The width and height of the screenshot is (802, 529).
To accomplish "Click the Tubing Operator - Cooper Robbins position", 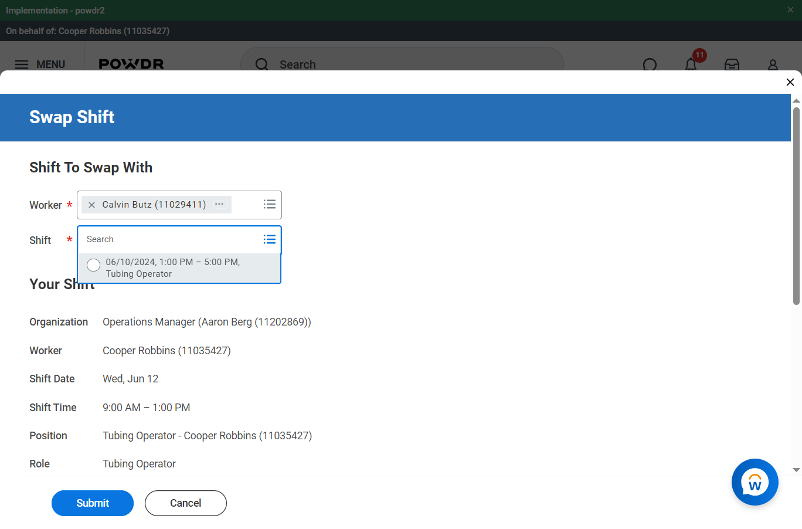I will click(x=208, y=436).
